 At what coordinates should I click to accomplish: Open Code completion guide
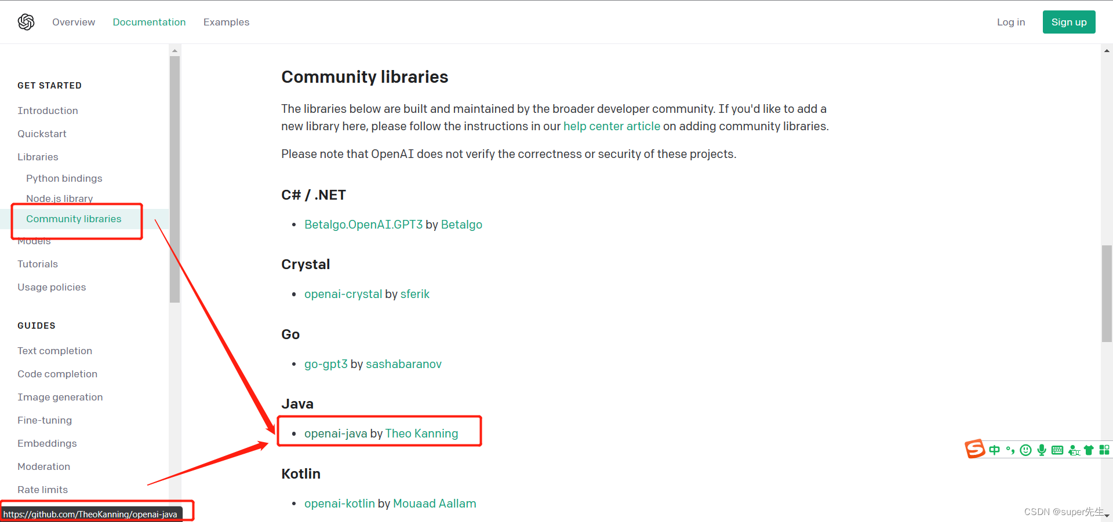[57, 374]
